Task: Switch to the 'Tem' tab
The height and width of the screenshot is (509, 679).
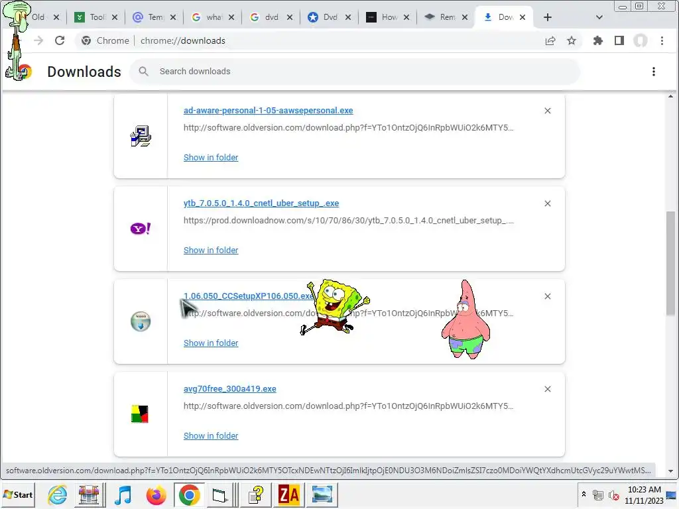Action: pyautogui.click(x=149, y=17)
